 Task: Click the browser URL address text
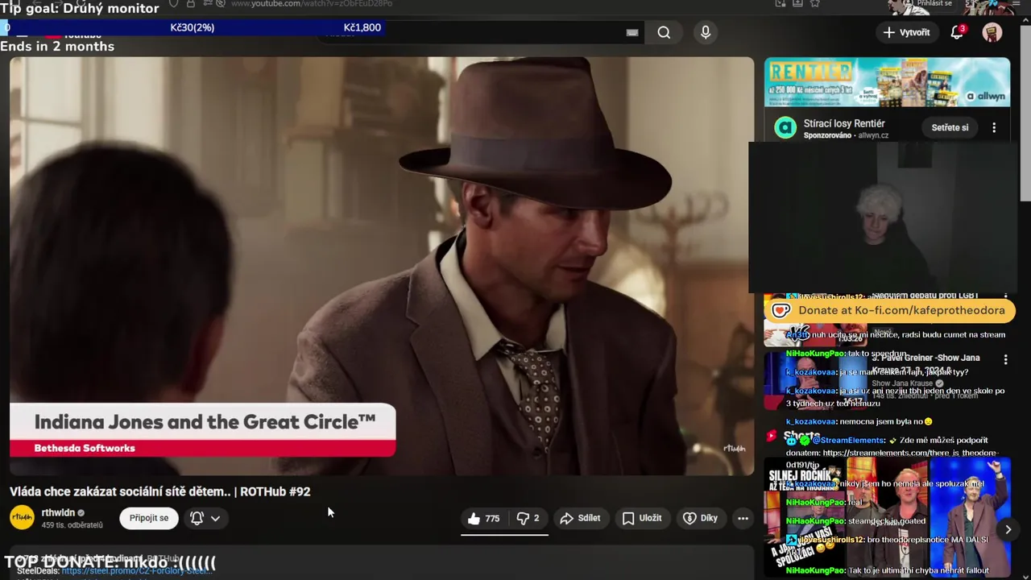pos(312,4)
